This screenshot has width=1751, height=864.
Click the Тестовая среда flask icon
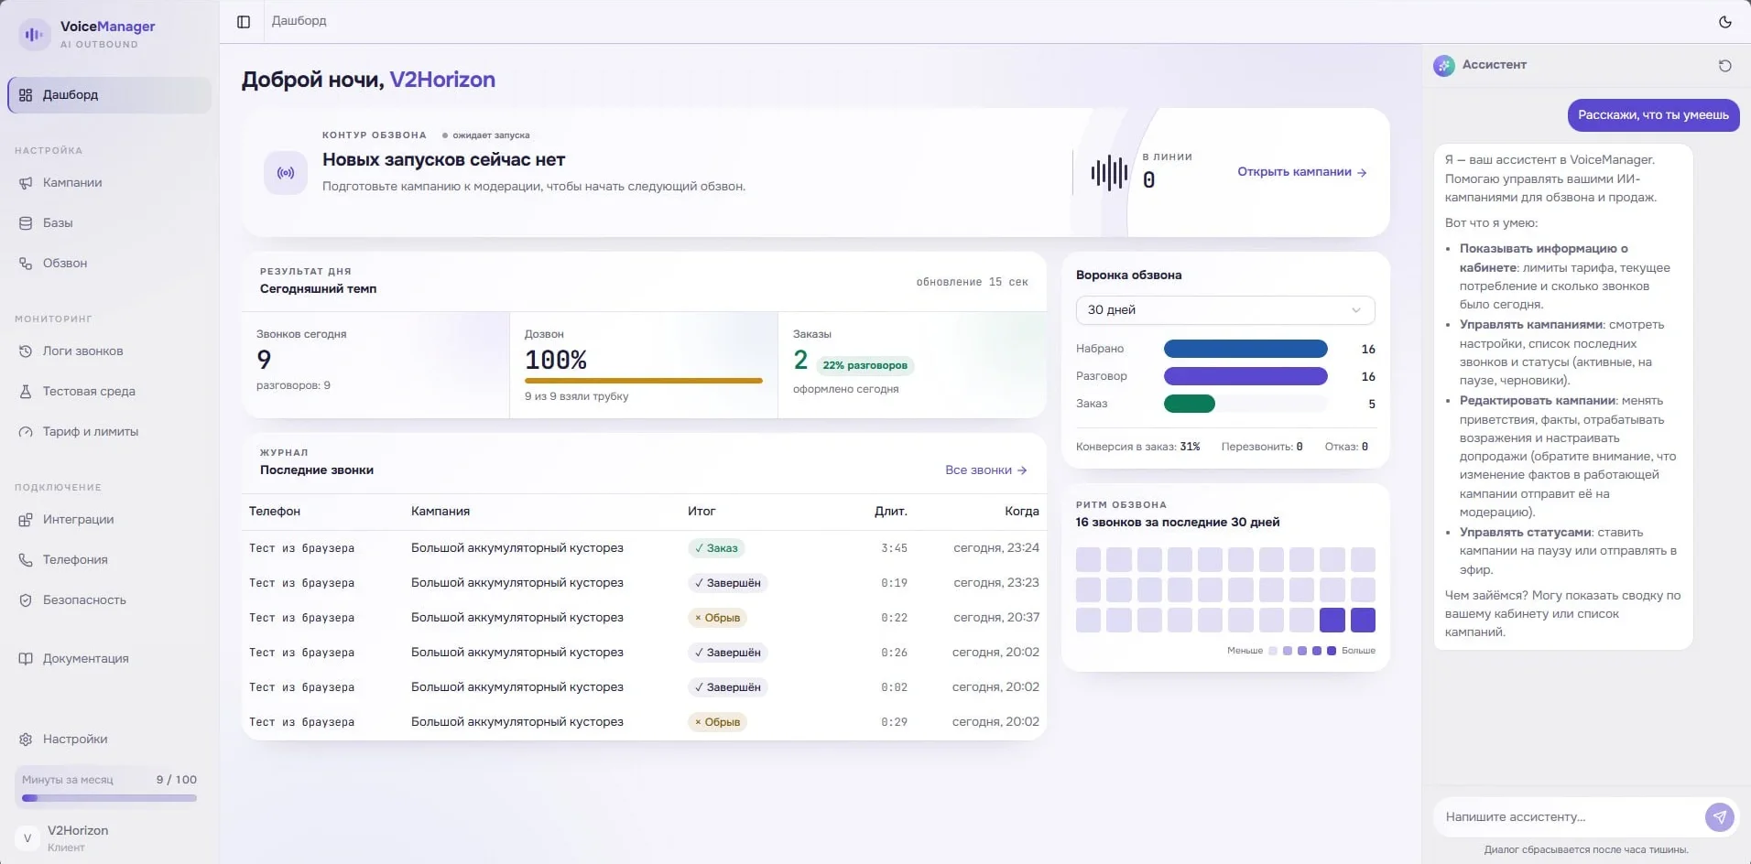pos(26,392)
